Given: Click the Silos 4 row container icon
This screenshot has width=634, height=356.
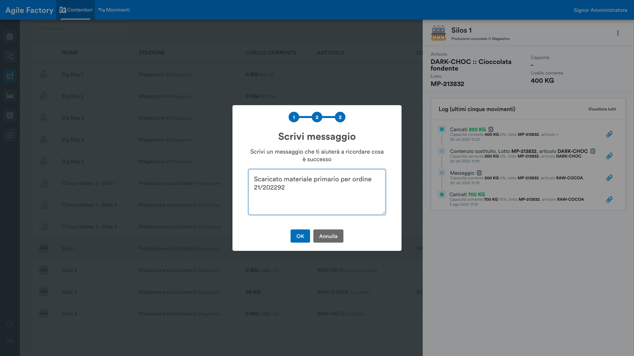Looking at the screenshot, I should pyautogui.click(x=44, y=314).
